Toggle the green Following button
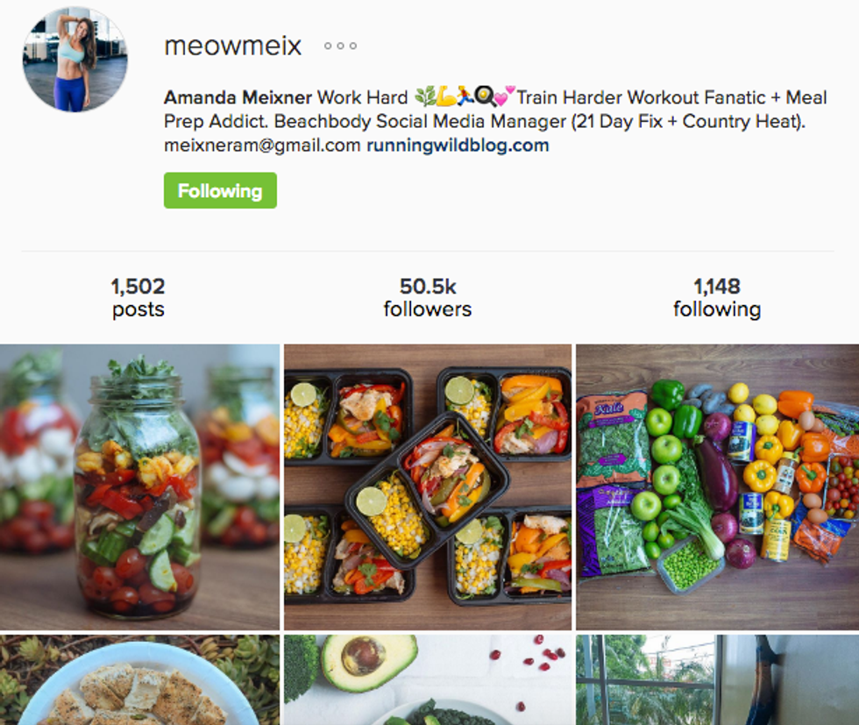Screen dimensions: 859x725 (220, 191)
